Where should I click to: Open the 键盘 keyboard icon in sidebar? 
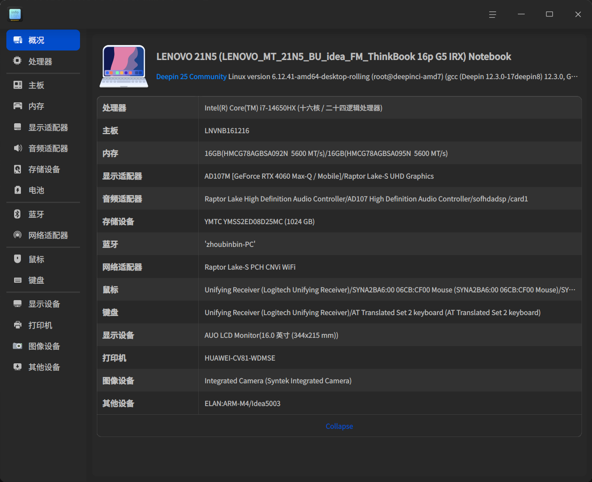tap(18, 280)
